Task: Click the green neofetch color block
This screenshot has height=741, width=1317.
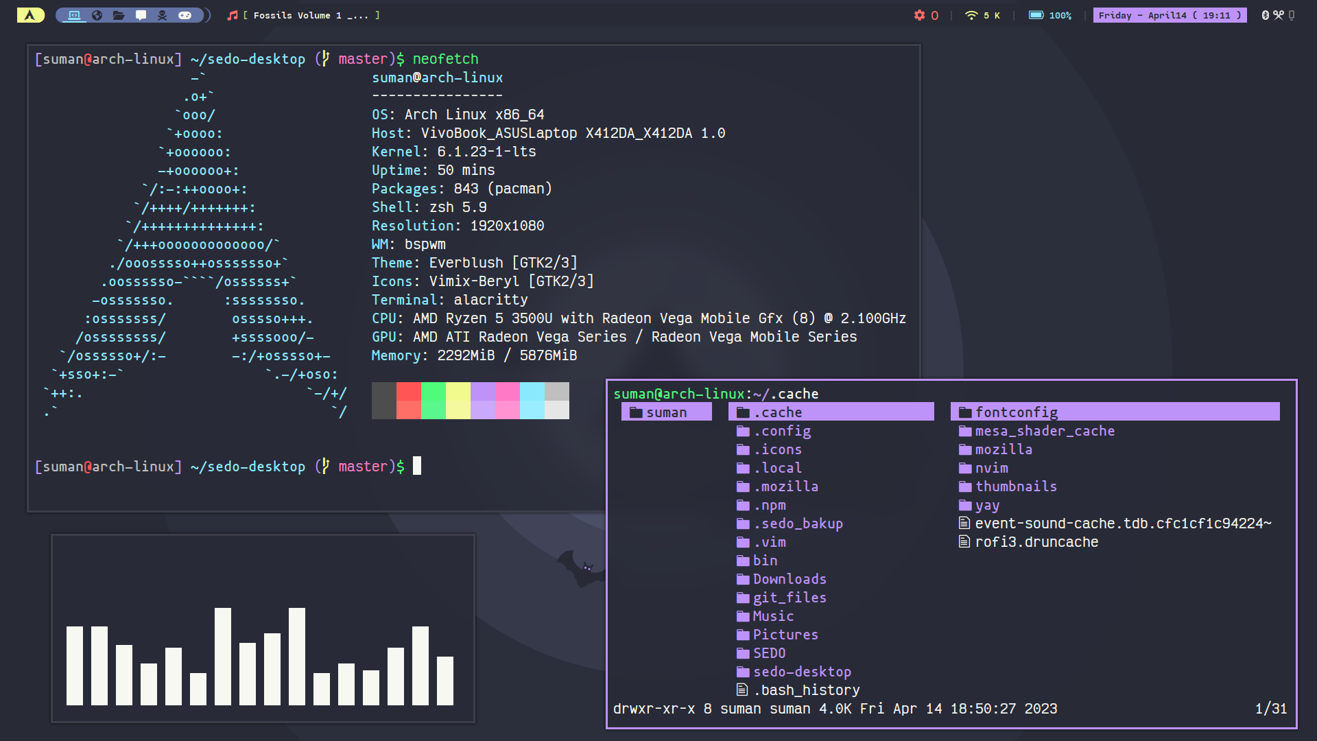Action: click(x=433, y=401)
